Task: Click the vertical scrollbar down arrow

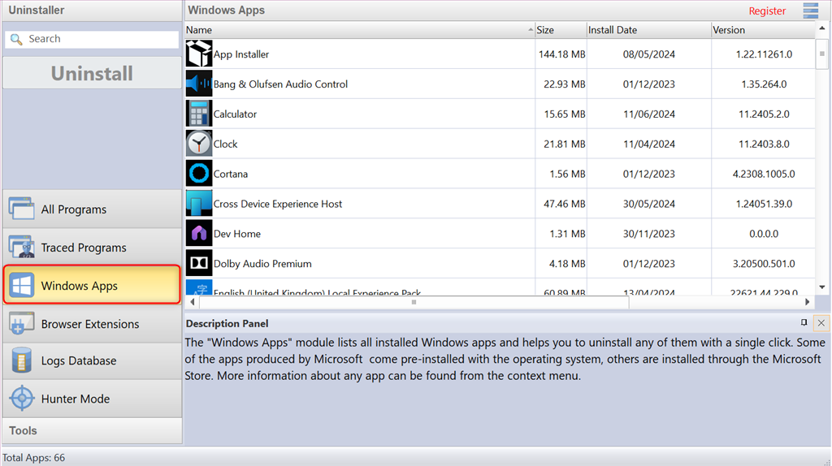Action: (822, 287)
